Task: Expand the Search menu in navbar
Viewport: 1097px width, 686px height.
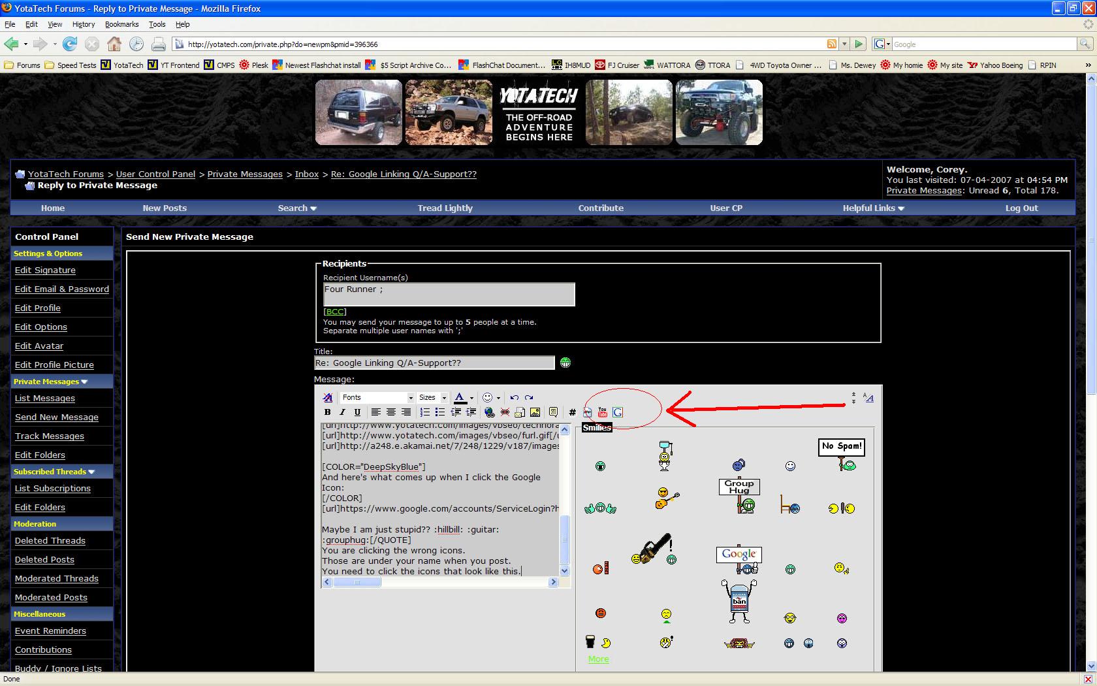Action: click(297, 208)
